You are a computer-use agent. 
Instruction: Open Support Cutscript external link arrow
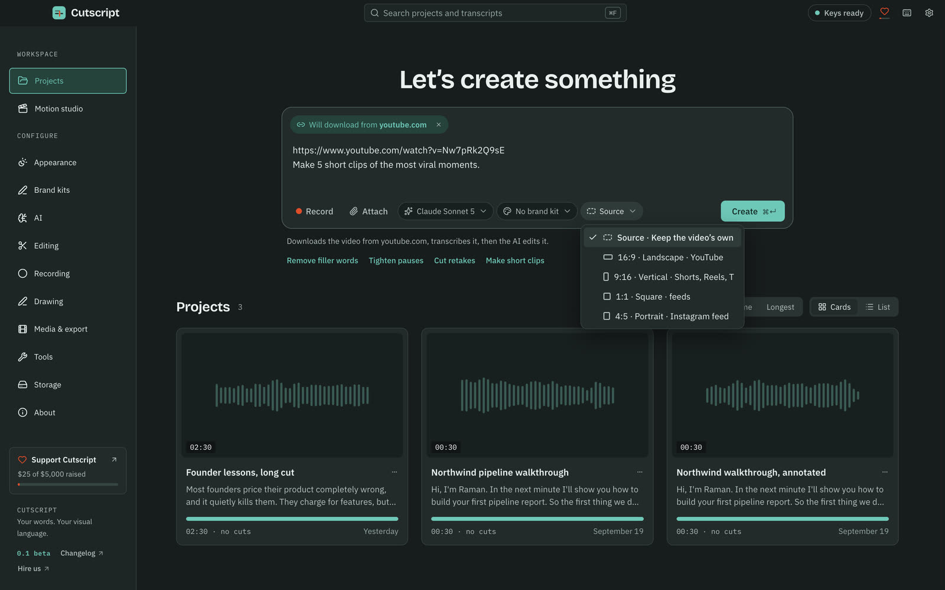[x=114, y=460]
